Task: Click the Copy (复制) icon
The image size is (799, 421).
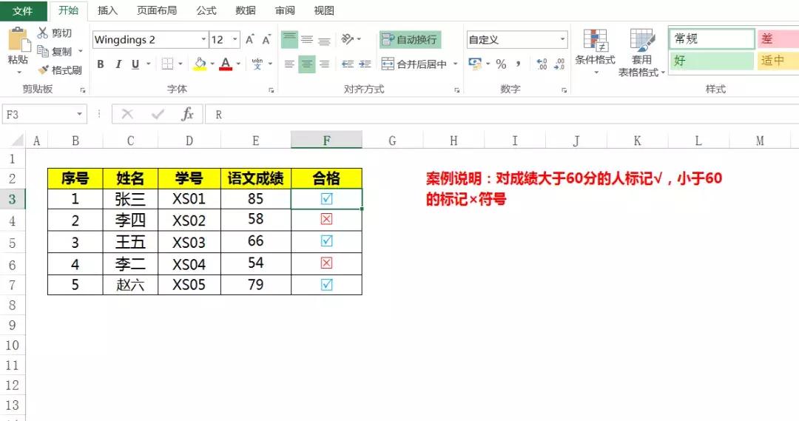Action: point(43,51)
